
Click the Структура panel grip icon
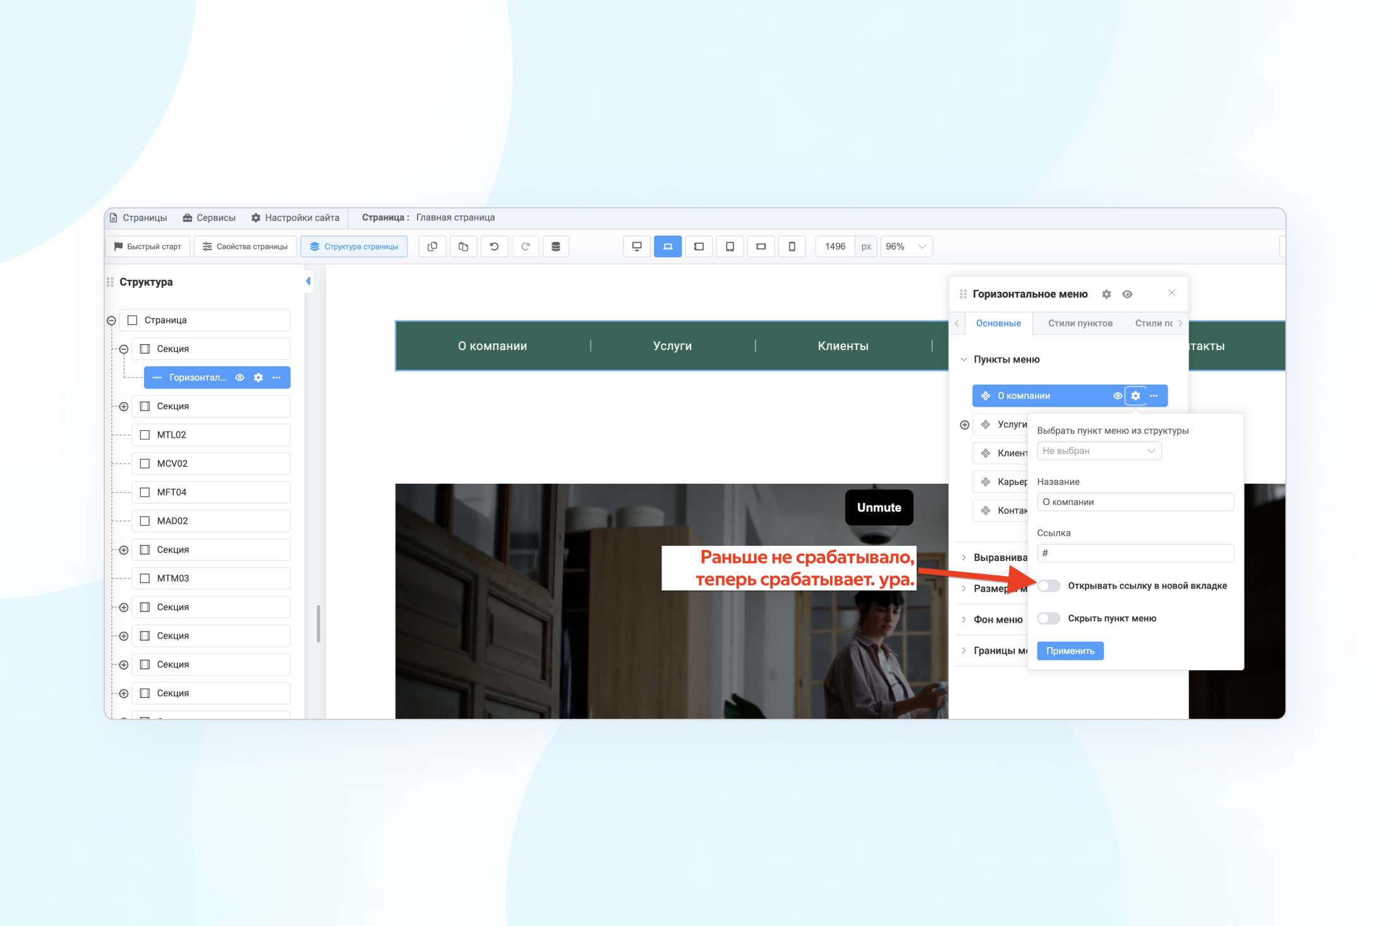coord(110,282)
